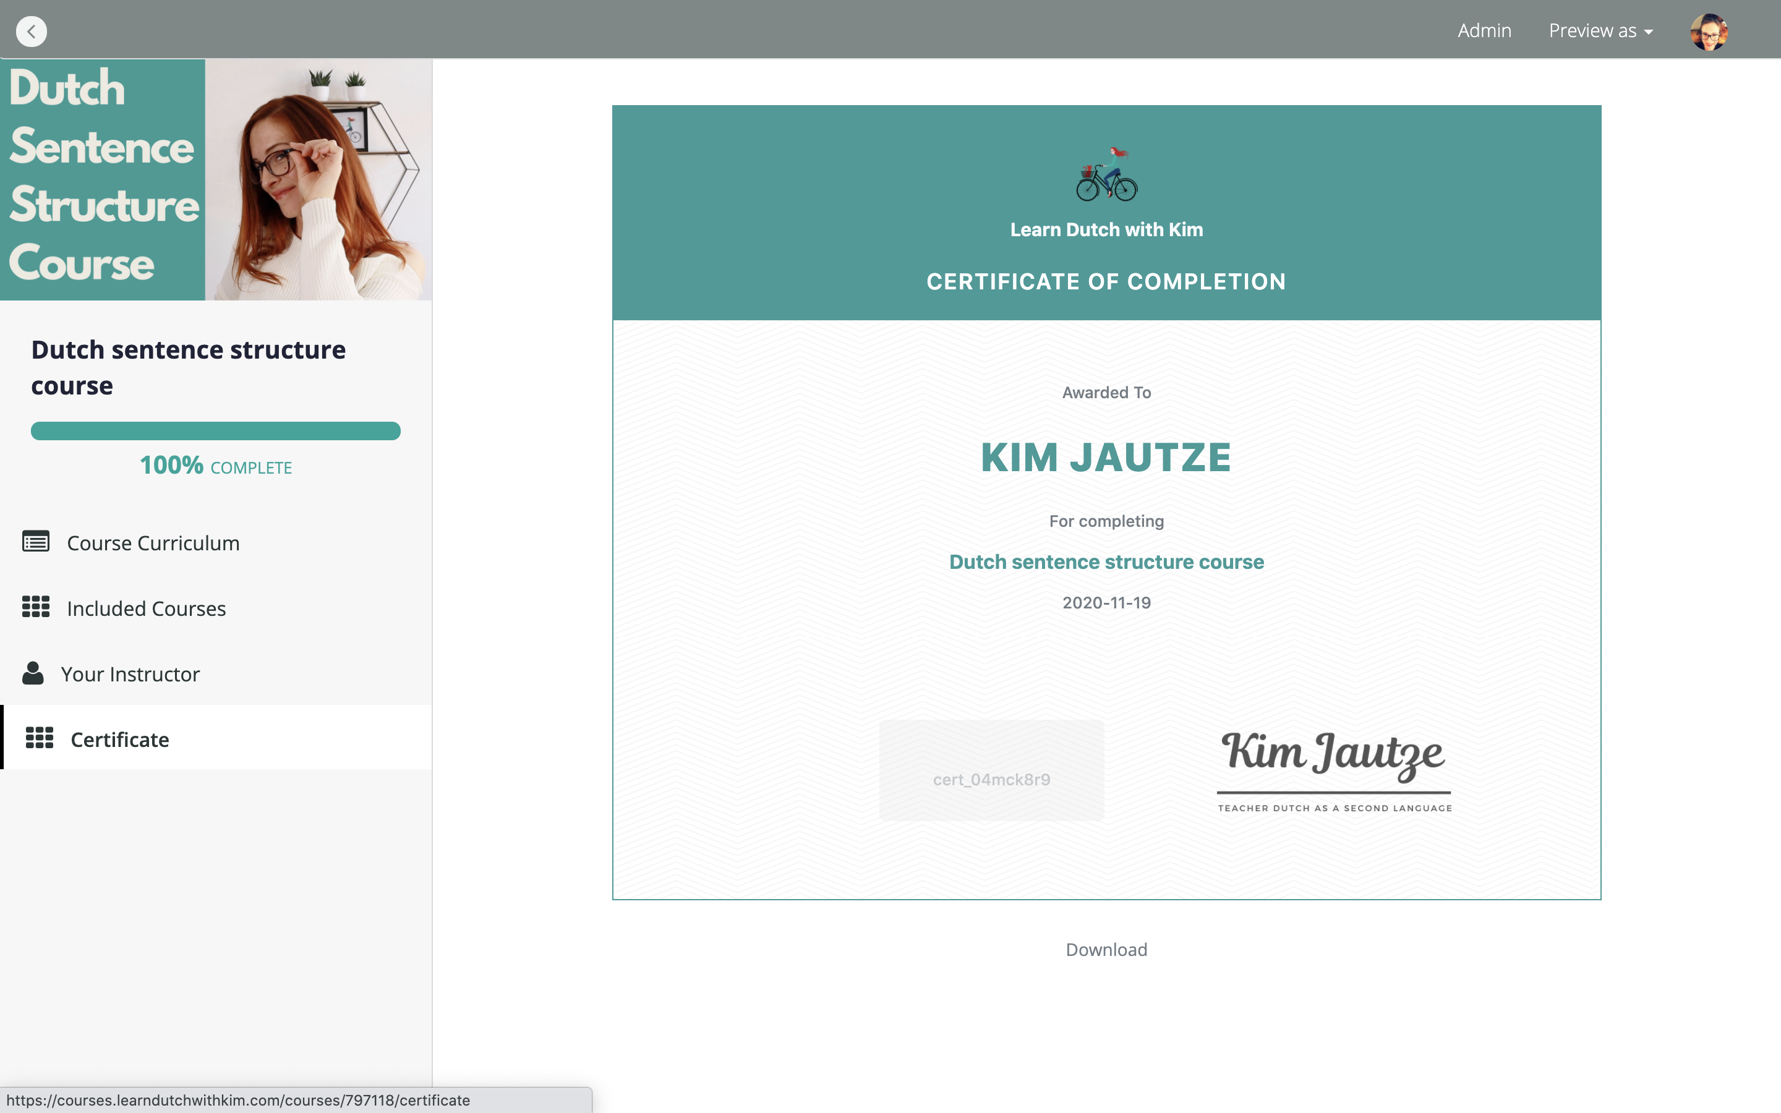Click the back arrow button

tap(31, 31)
